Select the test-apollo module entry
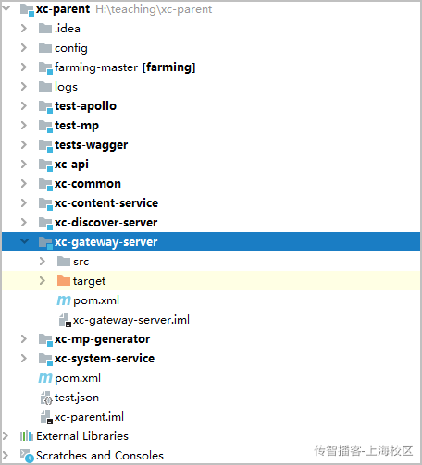422x465 pixels. 85,106
